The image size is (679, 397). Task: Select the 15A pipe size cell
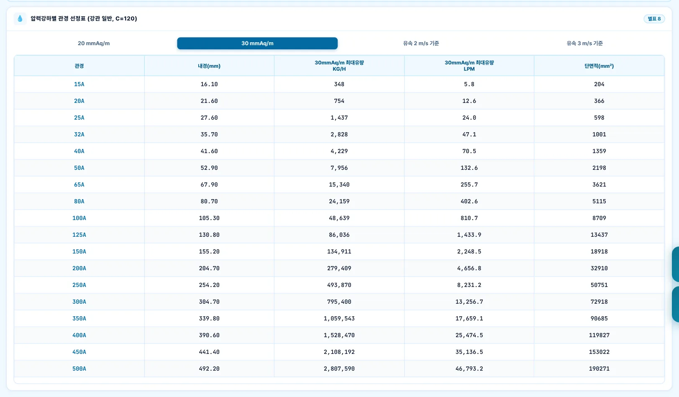(79, 84)
